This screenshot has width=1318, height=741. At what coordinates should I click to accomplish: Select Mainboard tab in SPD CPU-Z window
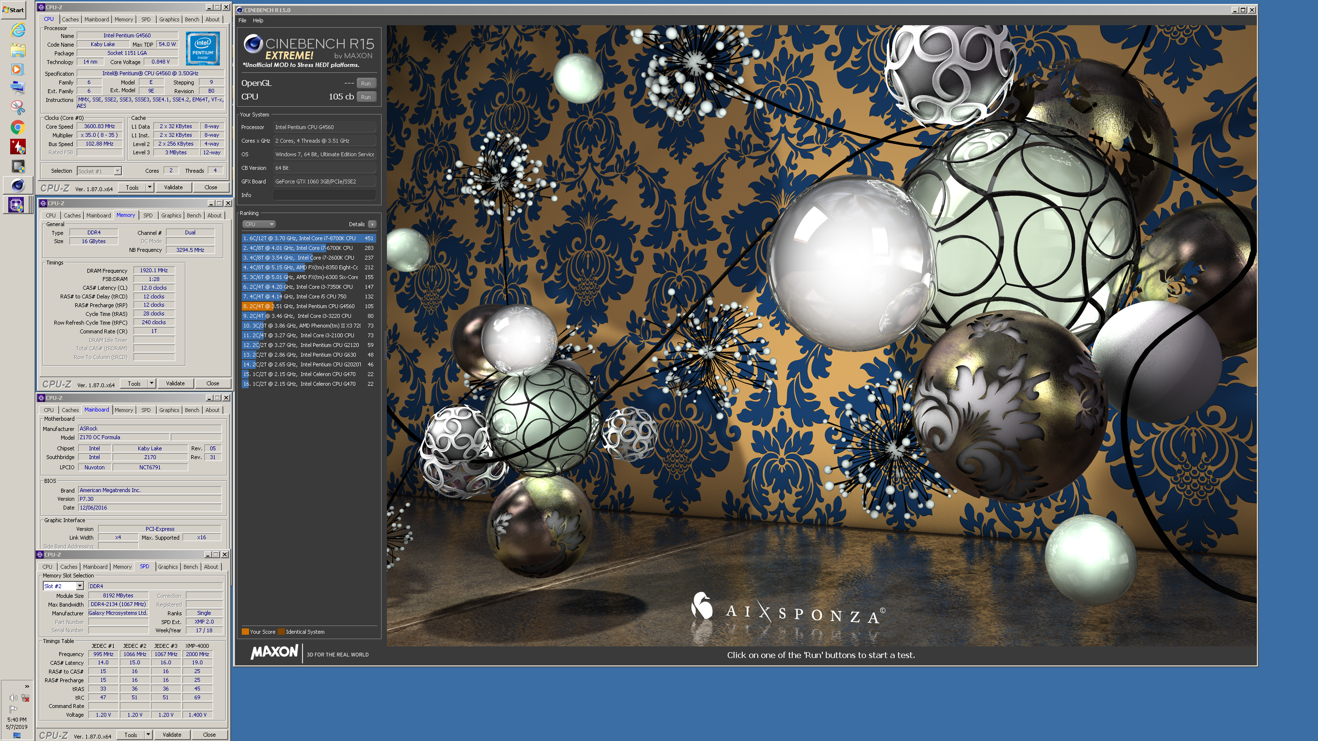(x=95, y=567)
